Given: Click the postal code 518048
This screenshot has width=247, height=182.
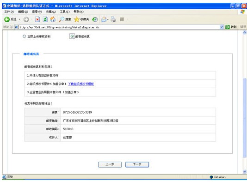Looking at the screenshot, I should [x=68, y=129].
